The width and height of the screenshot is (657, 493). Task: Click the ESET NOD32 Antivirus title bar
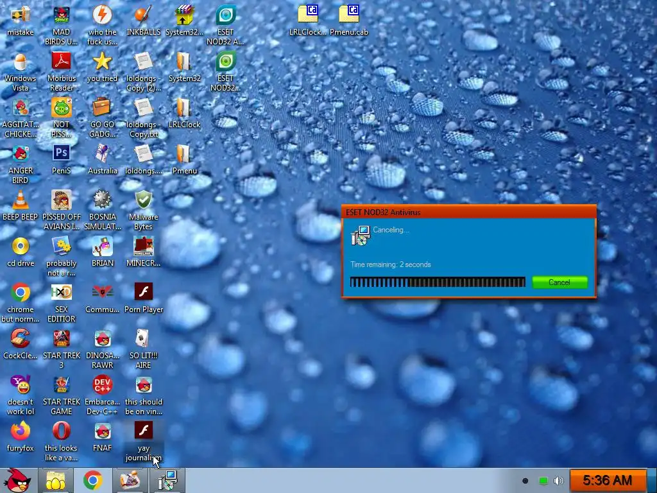pyautogui.click(x=469, y=212)
